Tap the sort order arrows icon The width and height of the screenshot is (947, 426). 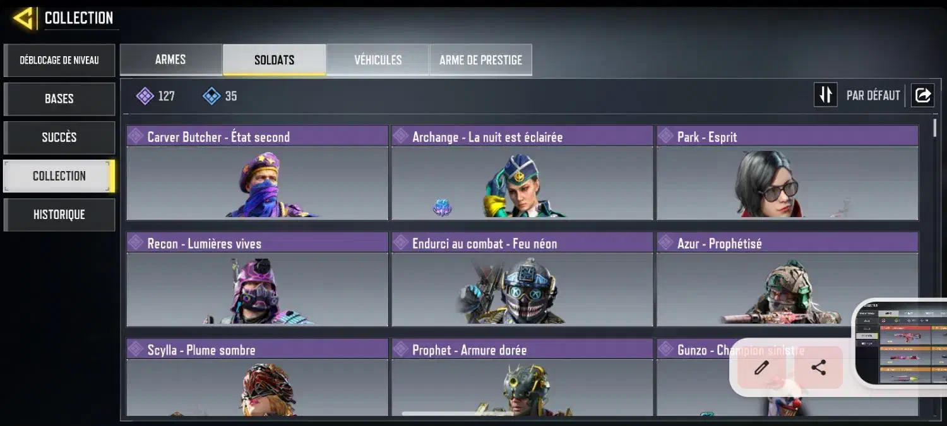(825, 95)
